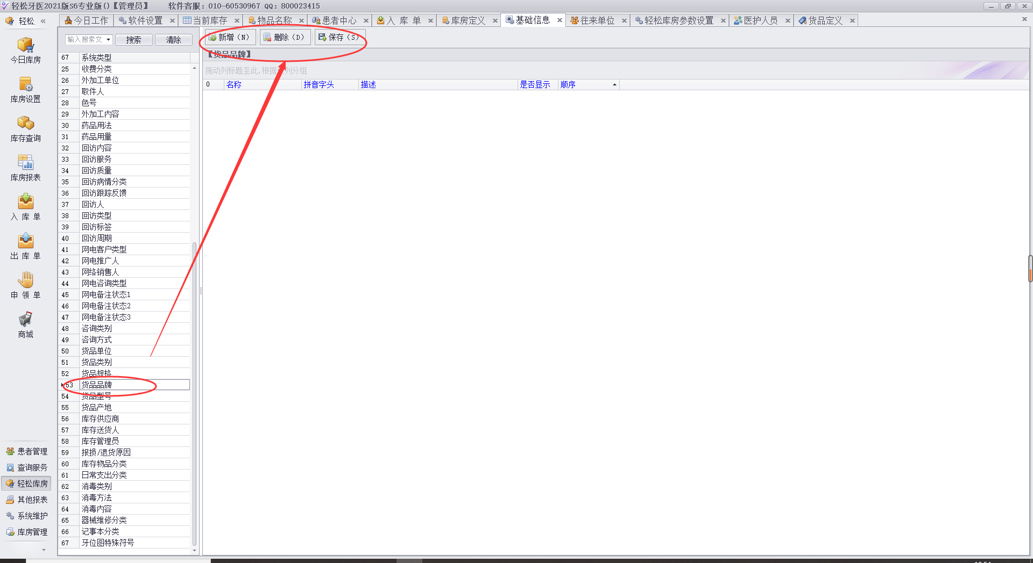1033x563 pixels.
Task: Collapse the sidebar with double-arrow icon
Action: point(43,21)
